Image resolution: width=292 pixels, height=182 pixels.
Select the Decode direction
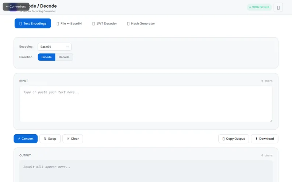coord(64,57)
